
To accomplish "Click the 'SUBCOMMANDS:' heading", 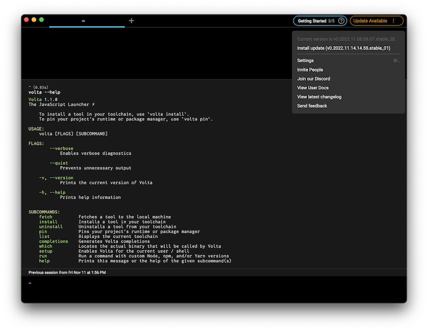I will [44, 212].
